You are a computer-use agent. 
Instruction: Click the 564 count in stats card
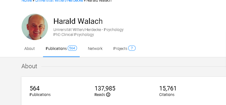tap(35, 88)
